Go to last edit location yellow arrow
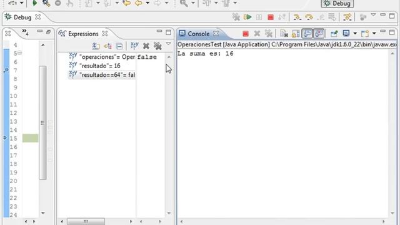This screenshot has height=225, width=400. click(x=126, y=3)
